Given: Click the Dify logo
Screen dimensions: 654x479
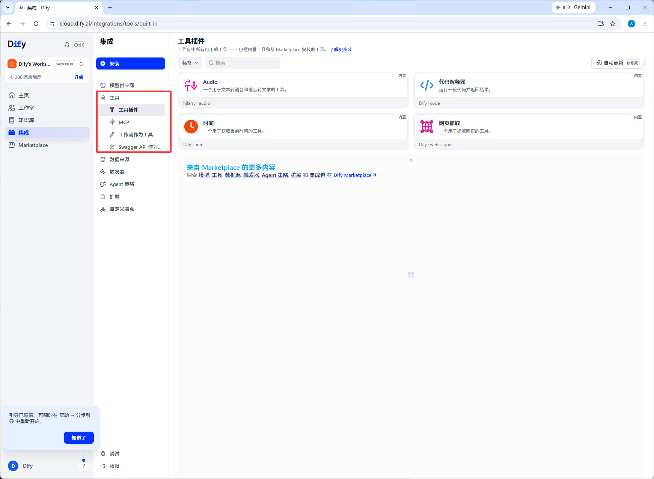Looking at the screenshot, I should pyautogui.click(x=17, y=44).
